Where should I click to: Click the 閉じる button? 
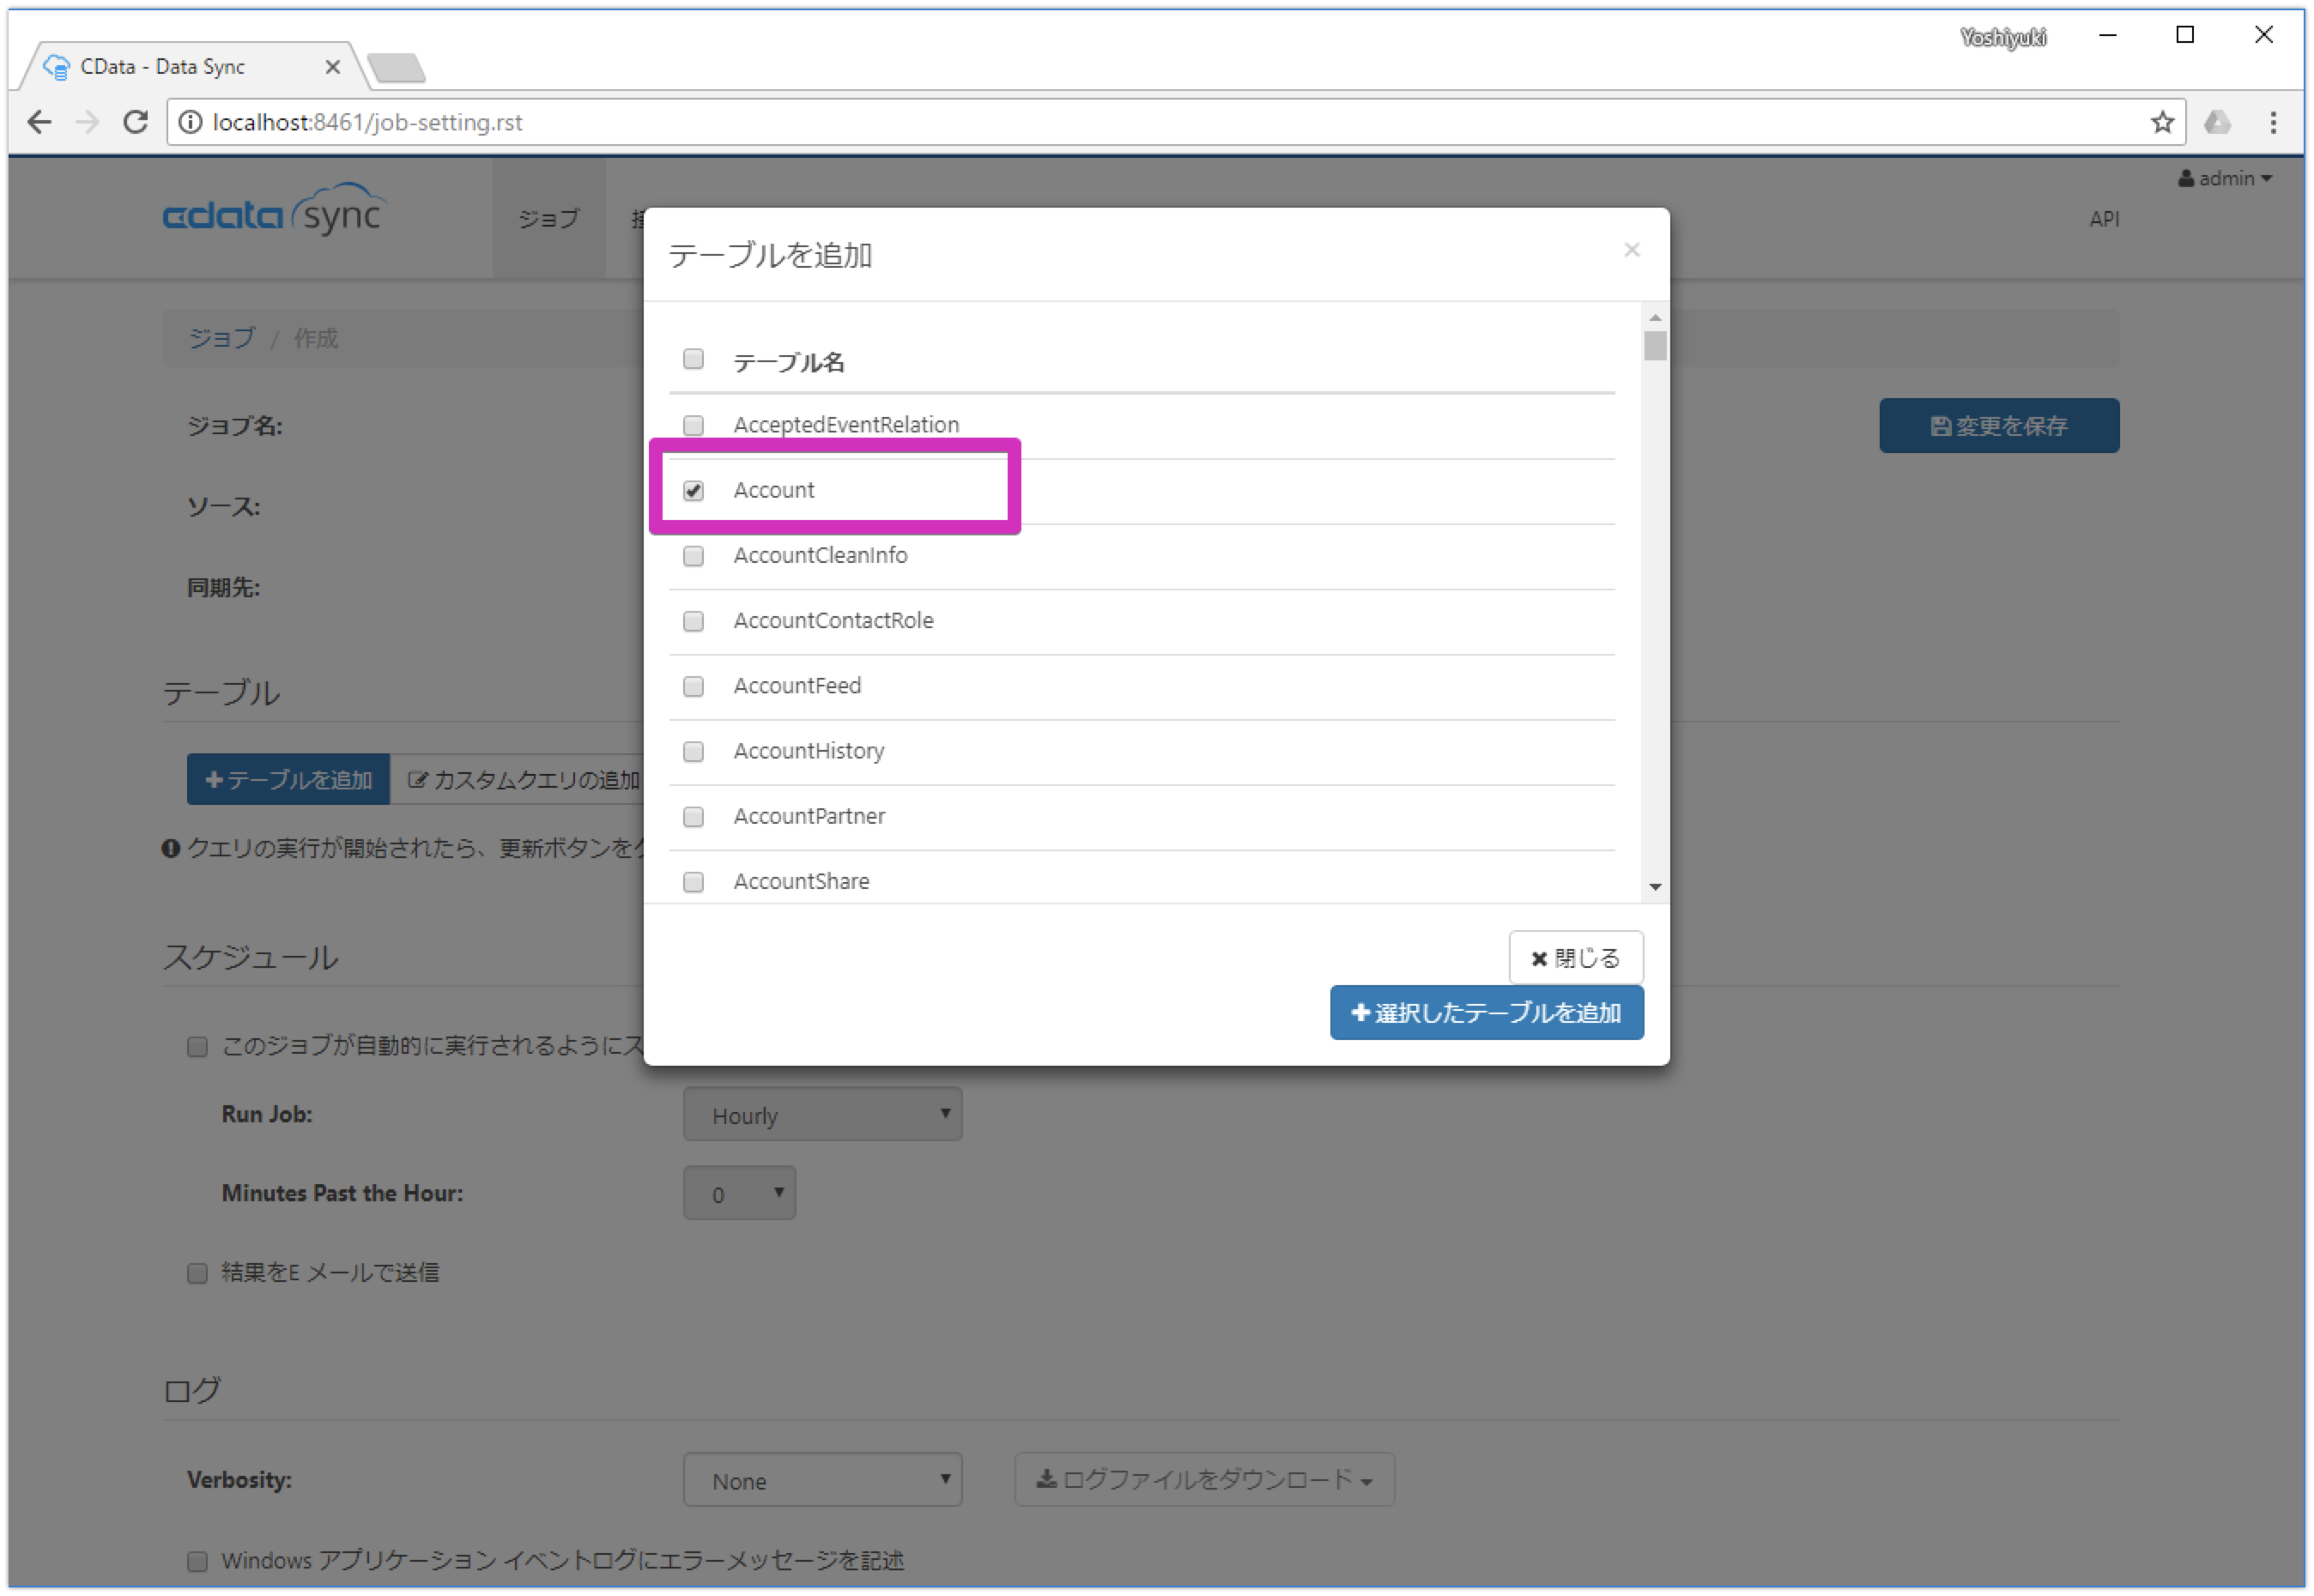point(1575,957)
